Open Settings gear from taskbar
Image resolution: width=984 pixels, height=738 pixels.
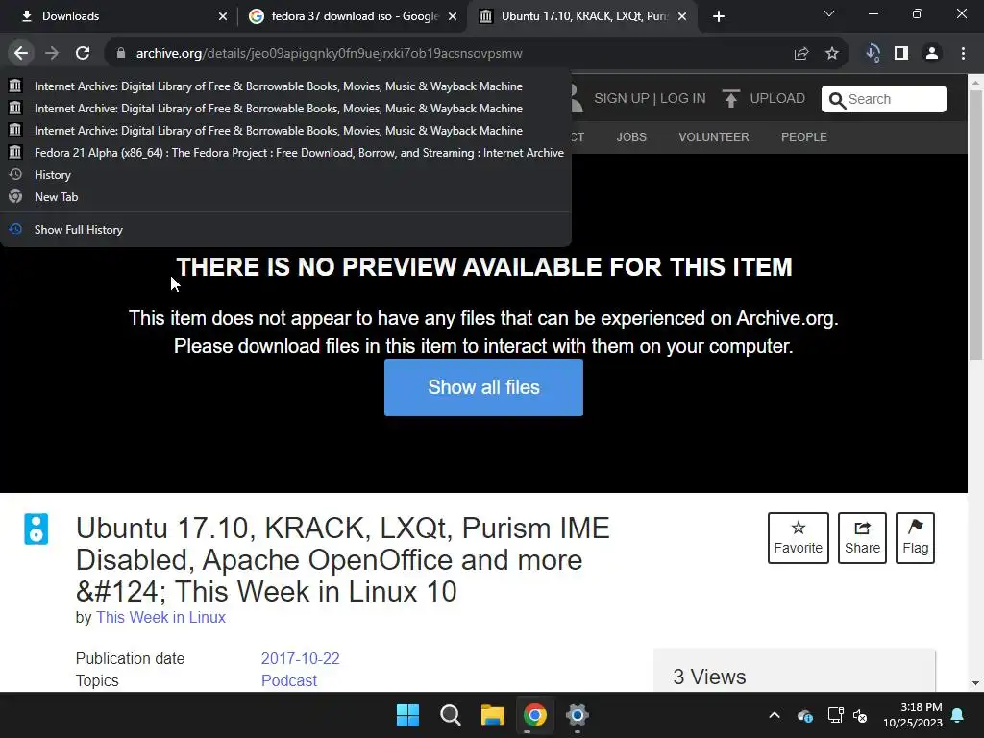coord(577,715)
